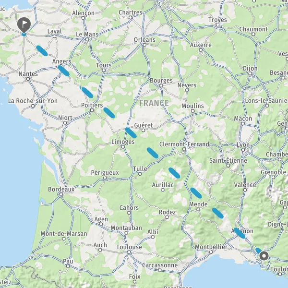Select the Tours city dot

[x=104, y=71]
